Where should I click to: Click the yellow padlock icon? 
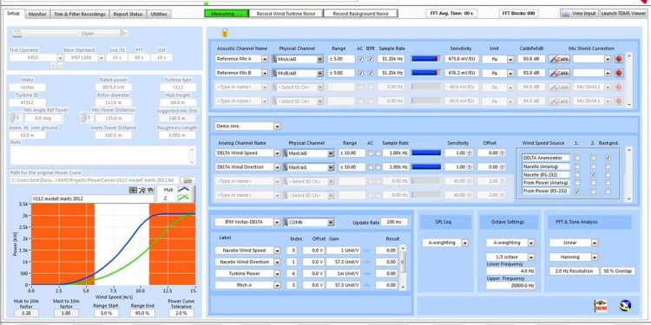coord(225,32)
